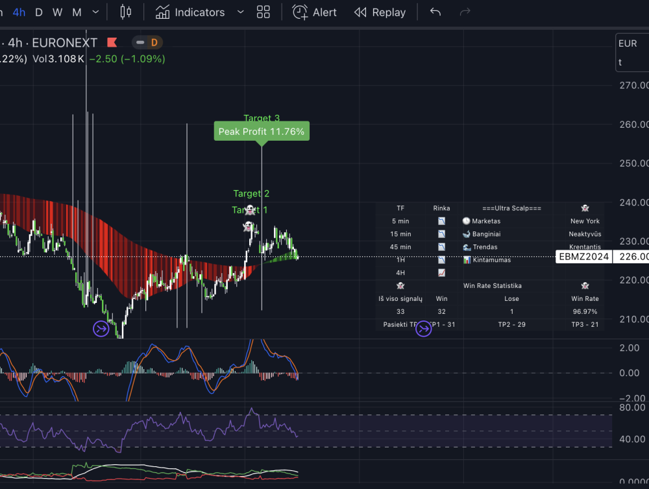
Task: Click the 4H row uptrend chart icon
Action: (x=441, y=272)
